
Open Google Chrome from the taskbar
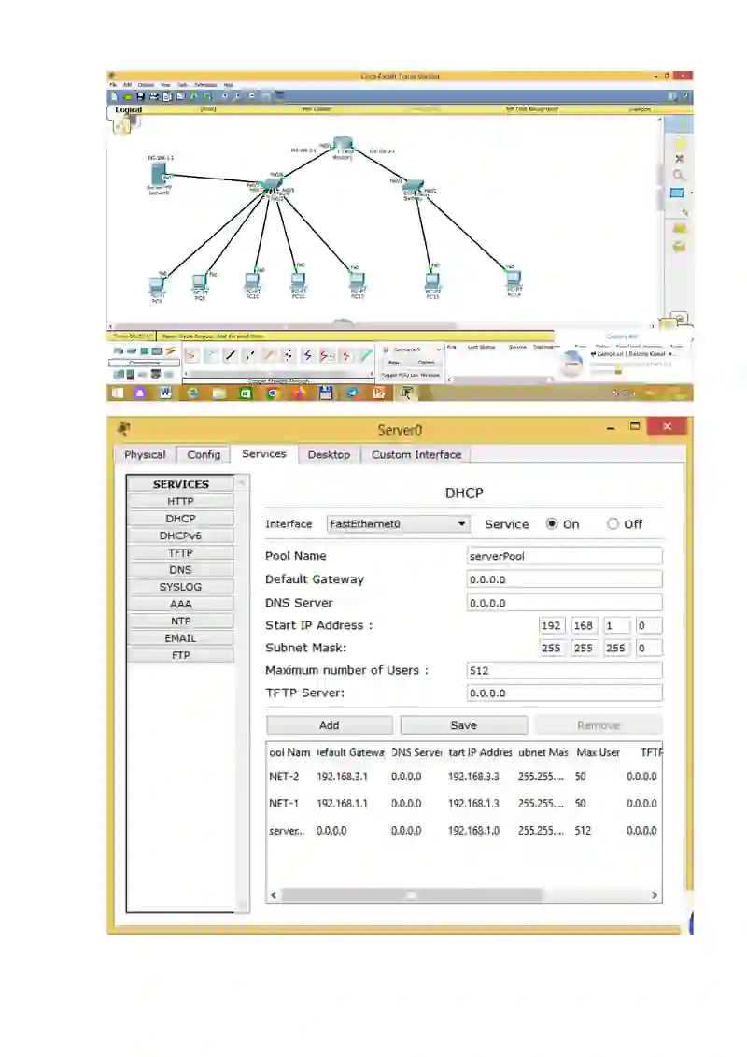click(272, 393)
